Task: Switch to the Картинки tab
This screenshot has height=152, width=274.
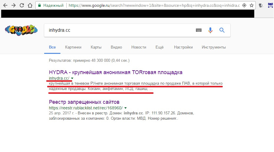Action: (73, 47)
